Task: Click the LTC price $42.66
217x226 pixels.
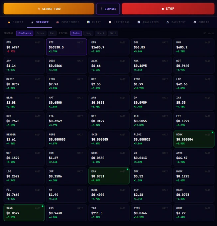Action: click(x=182, y=84)
